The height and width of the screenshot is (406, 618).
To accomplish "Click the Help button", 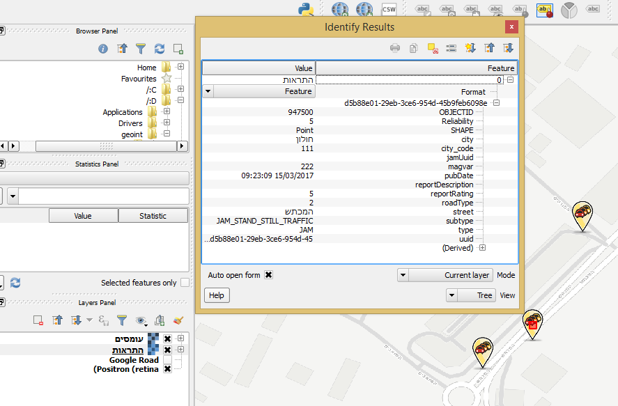I will [217, 295].
